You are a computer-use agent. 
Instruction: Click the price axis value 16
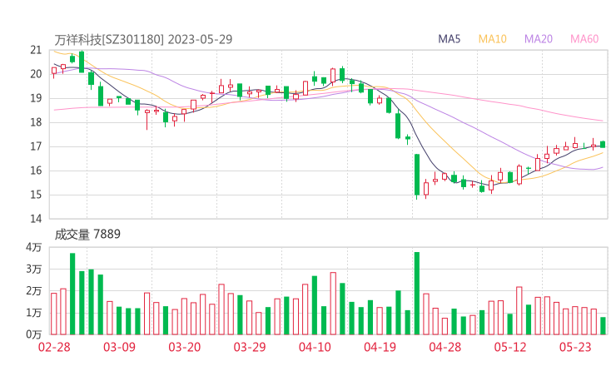(36, 171)
